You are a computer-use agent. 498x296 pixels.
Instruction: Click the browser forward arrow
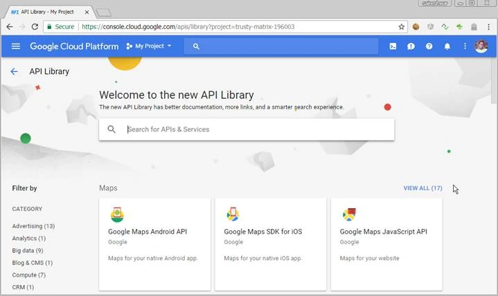coord(22,27)
